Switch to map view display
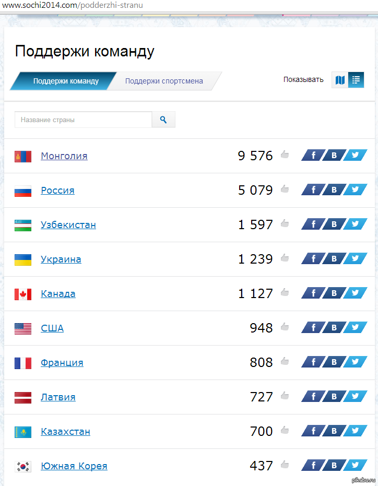This screenshot has width=378, height=486. tap(340, 80)
